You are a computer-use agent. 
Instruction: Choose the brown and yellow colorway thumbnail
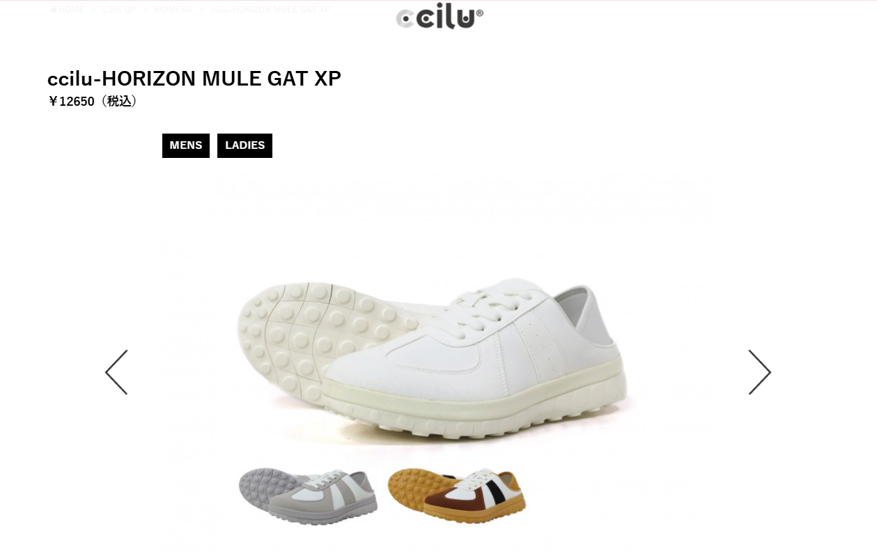pos(457,495)
